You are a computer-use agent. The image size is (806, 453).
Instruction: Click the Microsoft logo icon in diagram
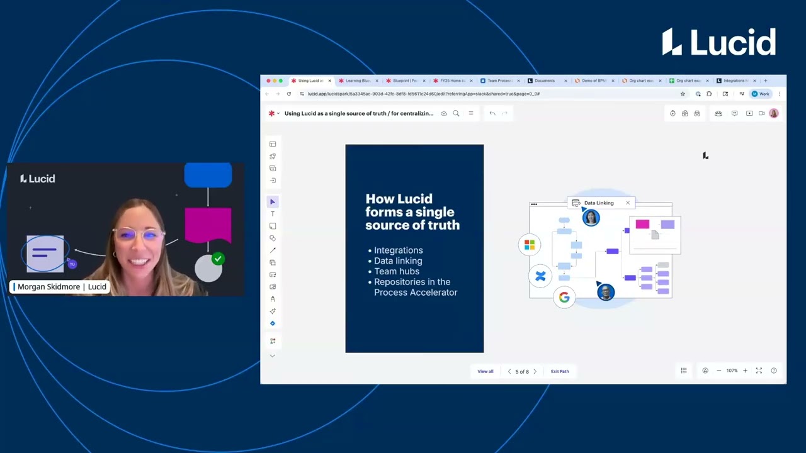click(x=530, y=245)
